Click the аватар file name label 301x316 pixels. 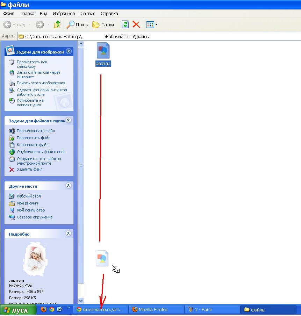103,64
